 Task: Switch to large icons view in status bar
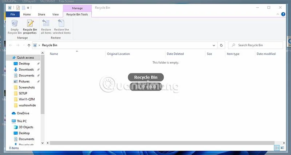[282, 148]
